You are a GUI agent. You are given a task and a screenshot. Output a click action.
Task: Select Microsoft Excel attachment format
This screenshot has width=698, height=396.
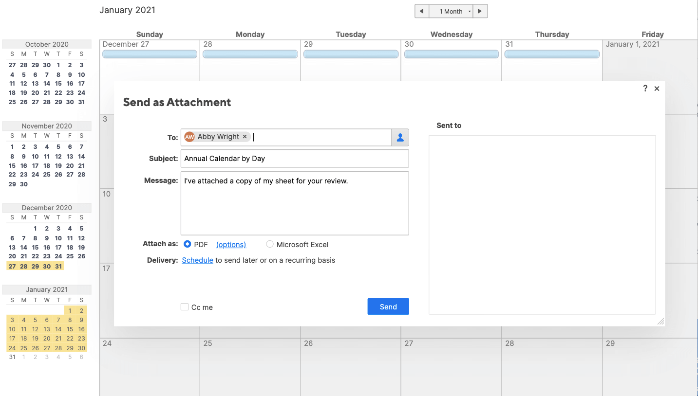270,244
